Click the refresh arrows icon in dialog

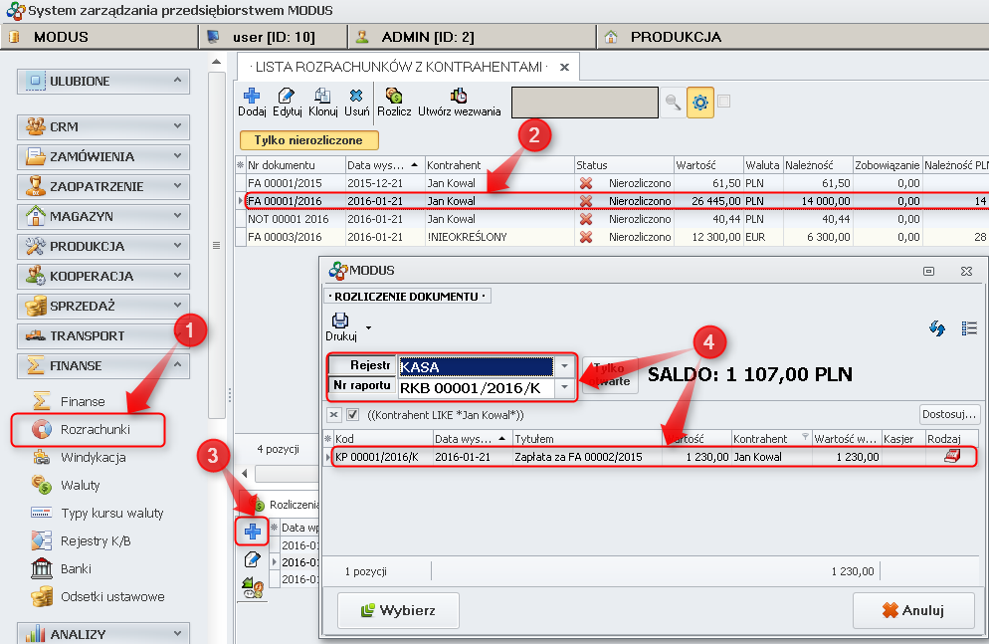point(936,328)
